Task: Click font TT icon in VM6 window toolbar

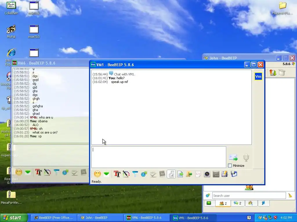Action: pos(39,172)
